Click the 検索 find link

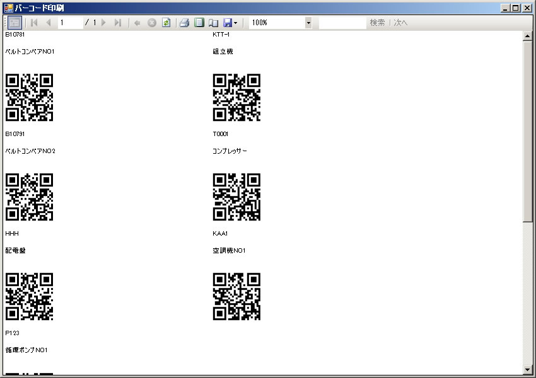coord(377,23)
